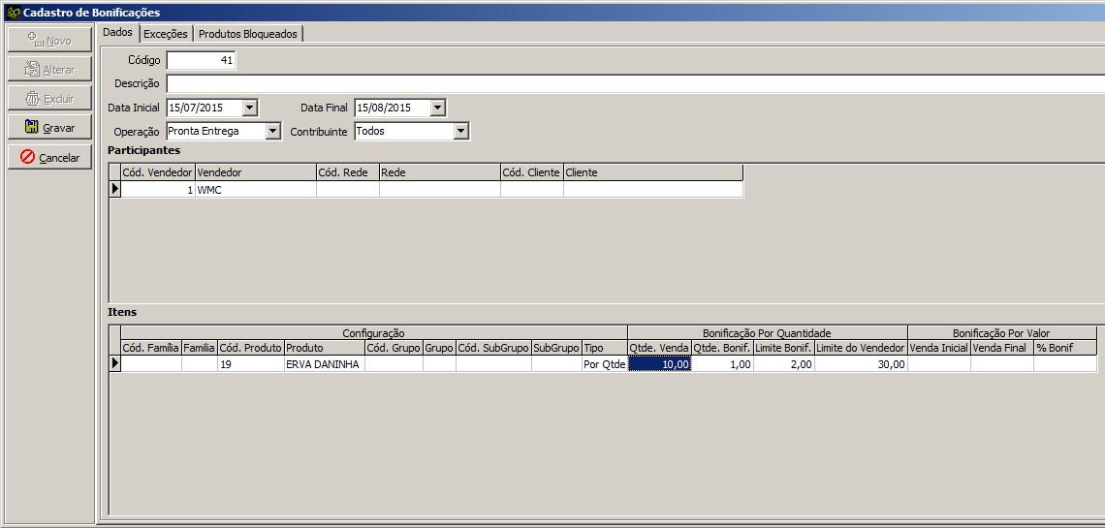
Task: Click the Por Qtde Tipo cell
Action: pos(604,364)
